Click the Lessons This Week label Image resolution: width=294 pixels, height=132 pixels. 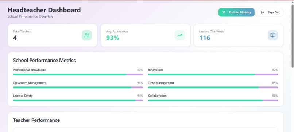212,31
